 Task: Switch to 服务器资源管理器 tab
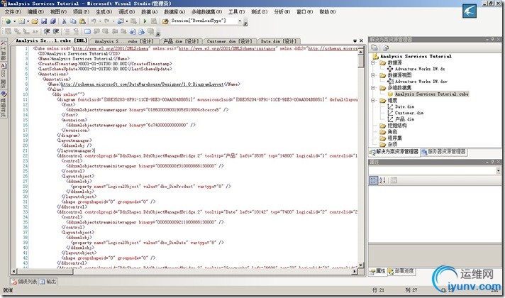(x=444, y=151)
